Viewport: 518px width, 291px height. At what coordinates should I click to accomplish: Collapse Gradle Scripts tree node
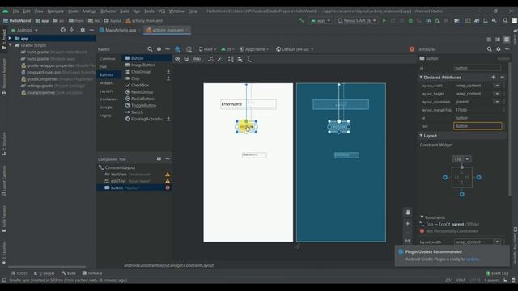11,45
